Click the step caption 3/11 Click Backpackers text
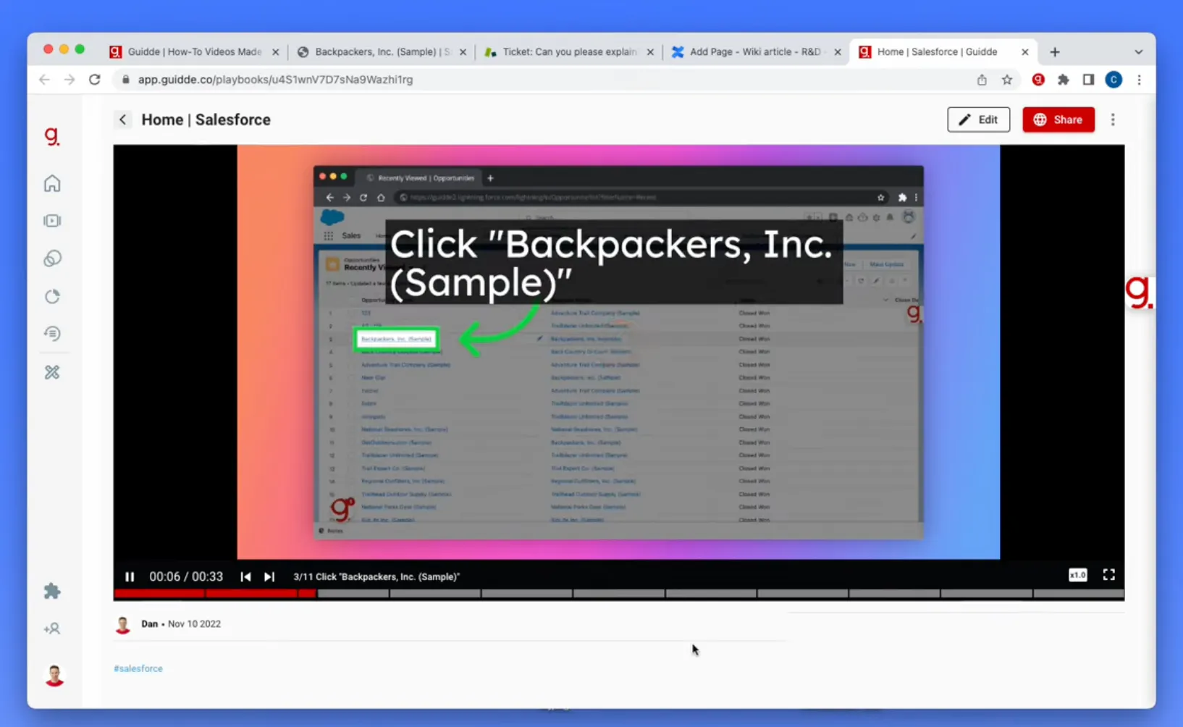This screenshot has height=727, width=1183. click(x=376, y=577)
